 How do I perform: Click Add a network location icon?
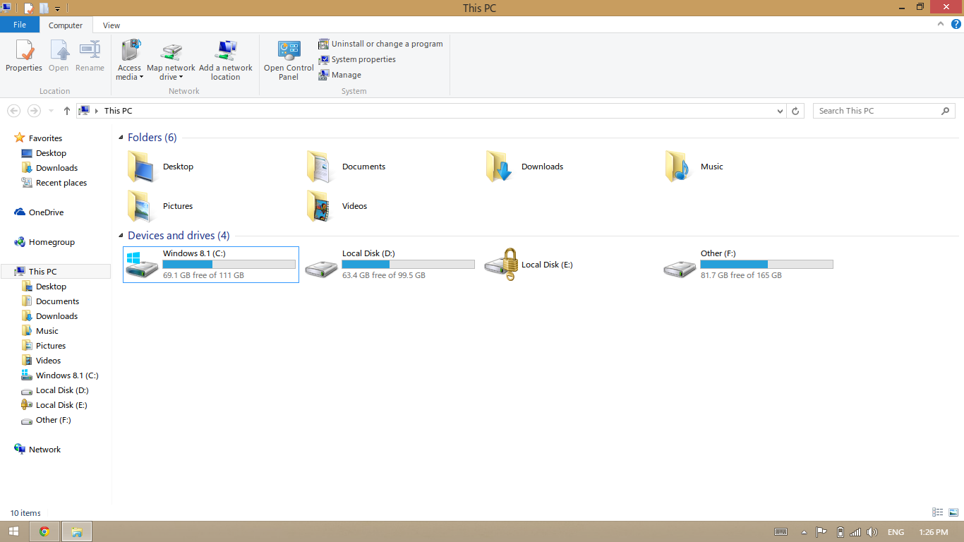coord(226,51)
